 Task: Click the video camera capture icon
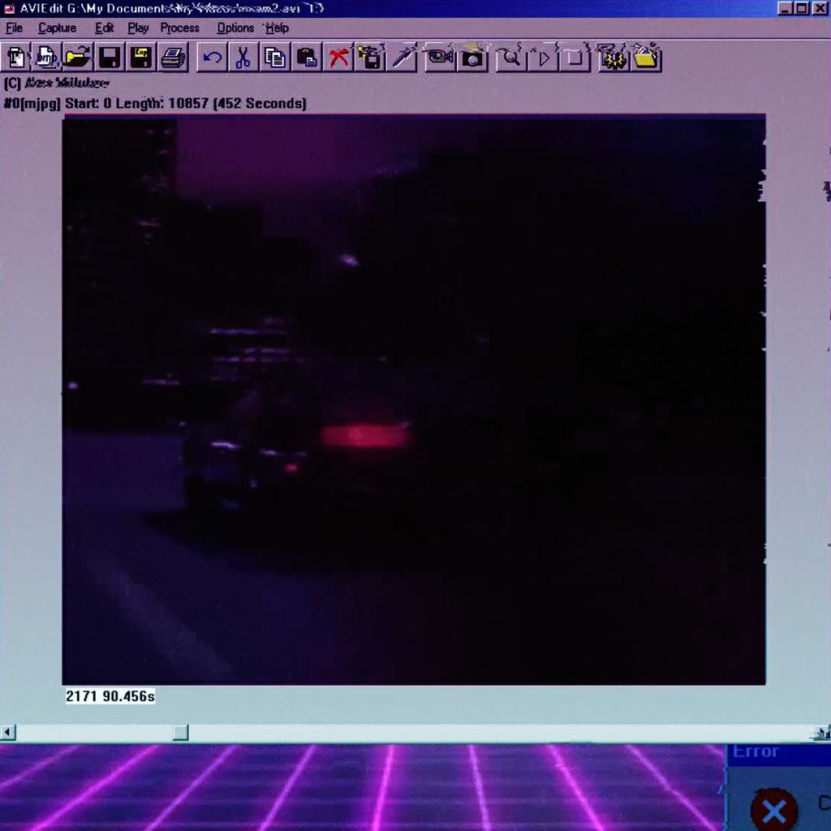click(x=439, y=58)
